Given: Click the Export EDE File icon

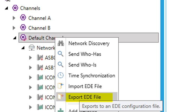Looking at the screenshot, I should click(61, 97).
